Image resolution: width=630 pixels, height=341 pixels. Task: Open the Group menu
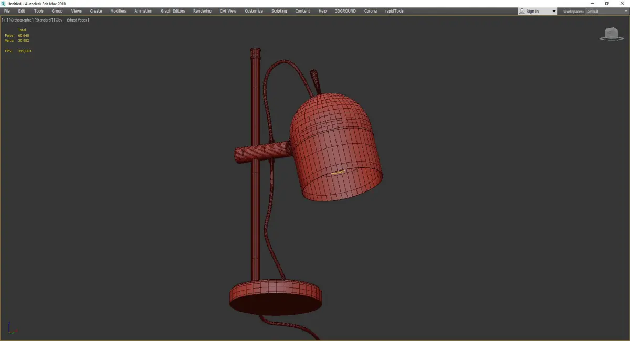pyautogui.click(x=57, y=11)
